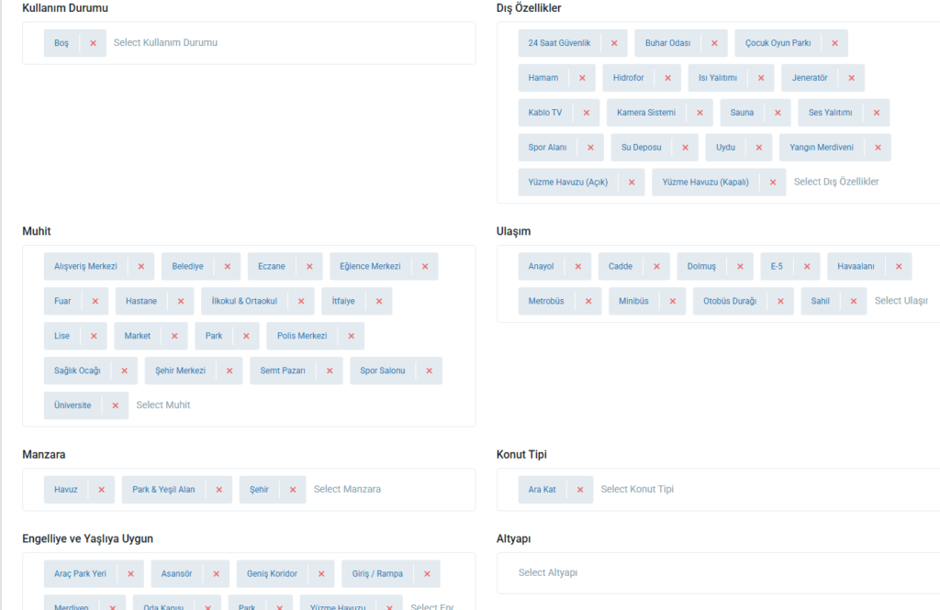Select the 'Üniversite' tag label
Viewport: 940px width, 610px height.
point(73,405)
